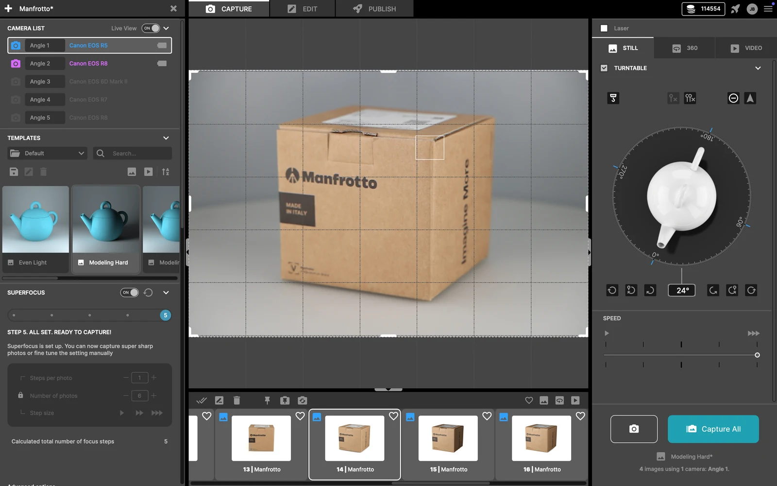Click battery indicator for Angle 1
This screenshot has width=777, height=486.
point(162,45)
